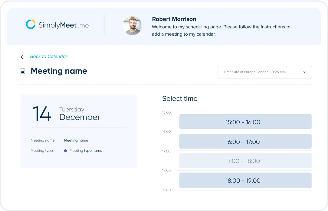The image size is (328, 211).
Task: Click the large date number 14
Action: click(42, 114)
